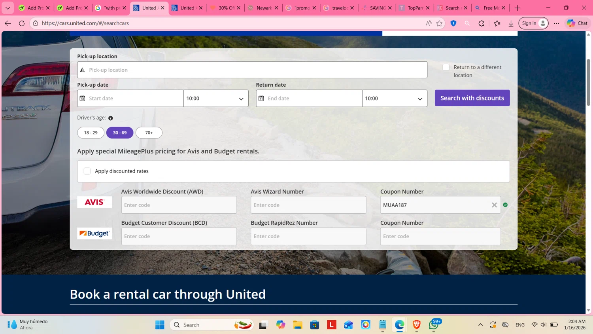Open the browser Settings and more menu

(x=556, y=23)
